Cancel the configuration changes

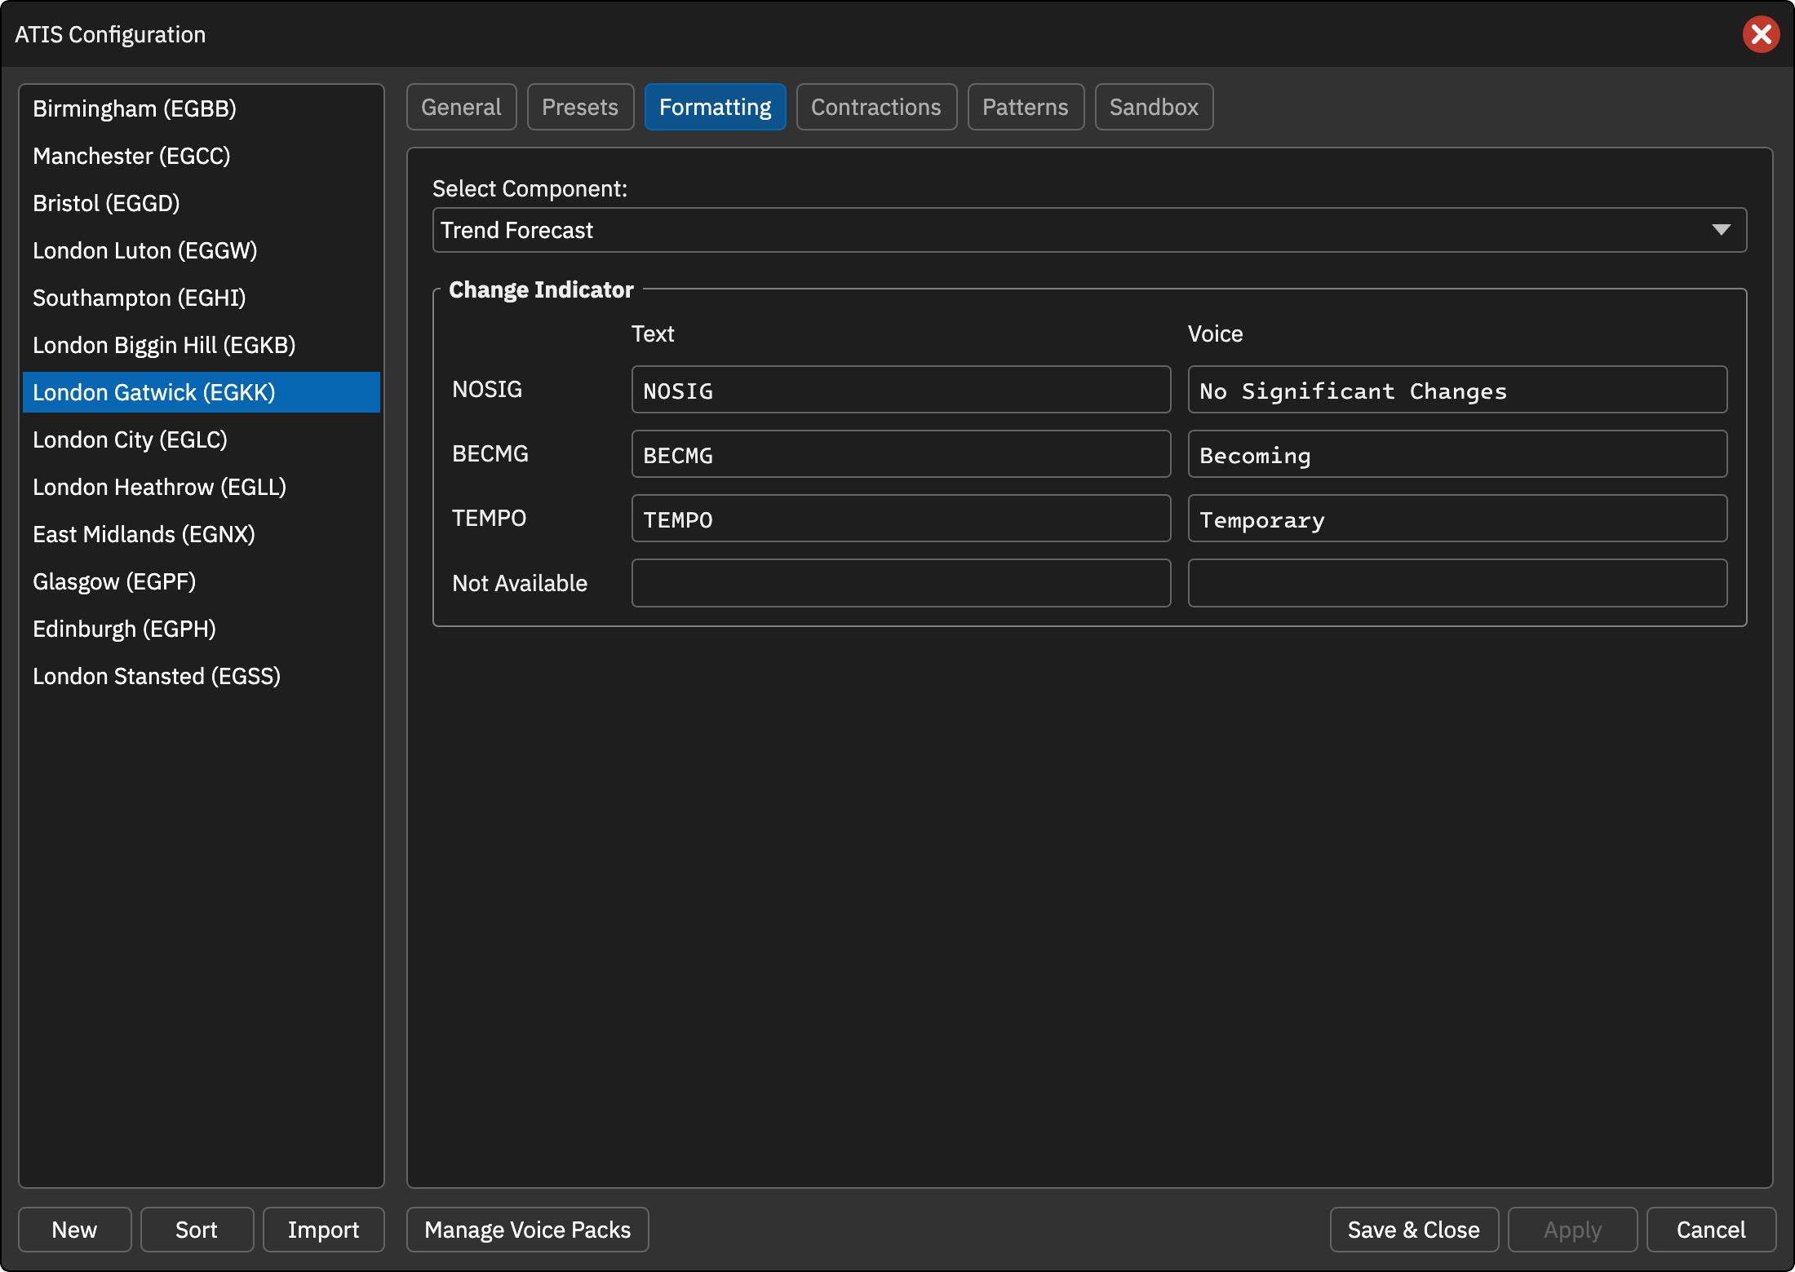coord(1711,1230)
